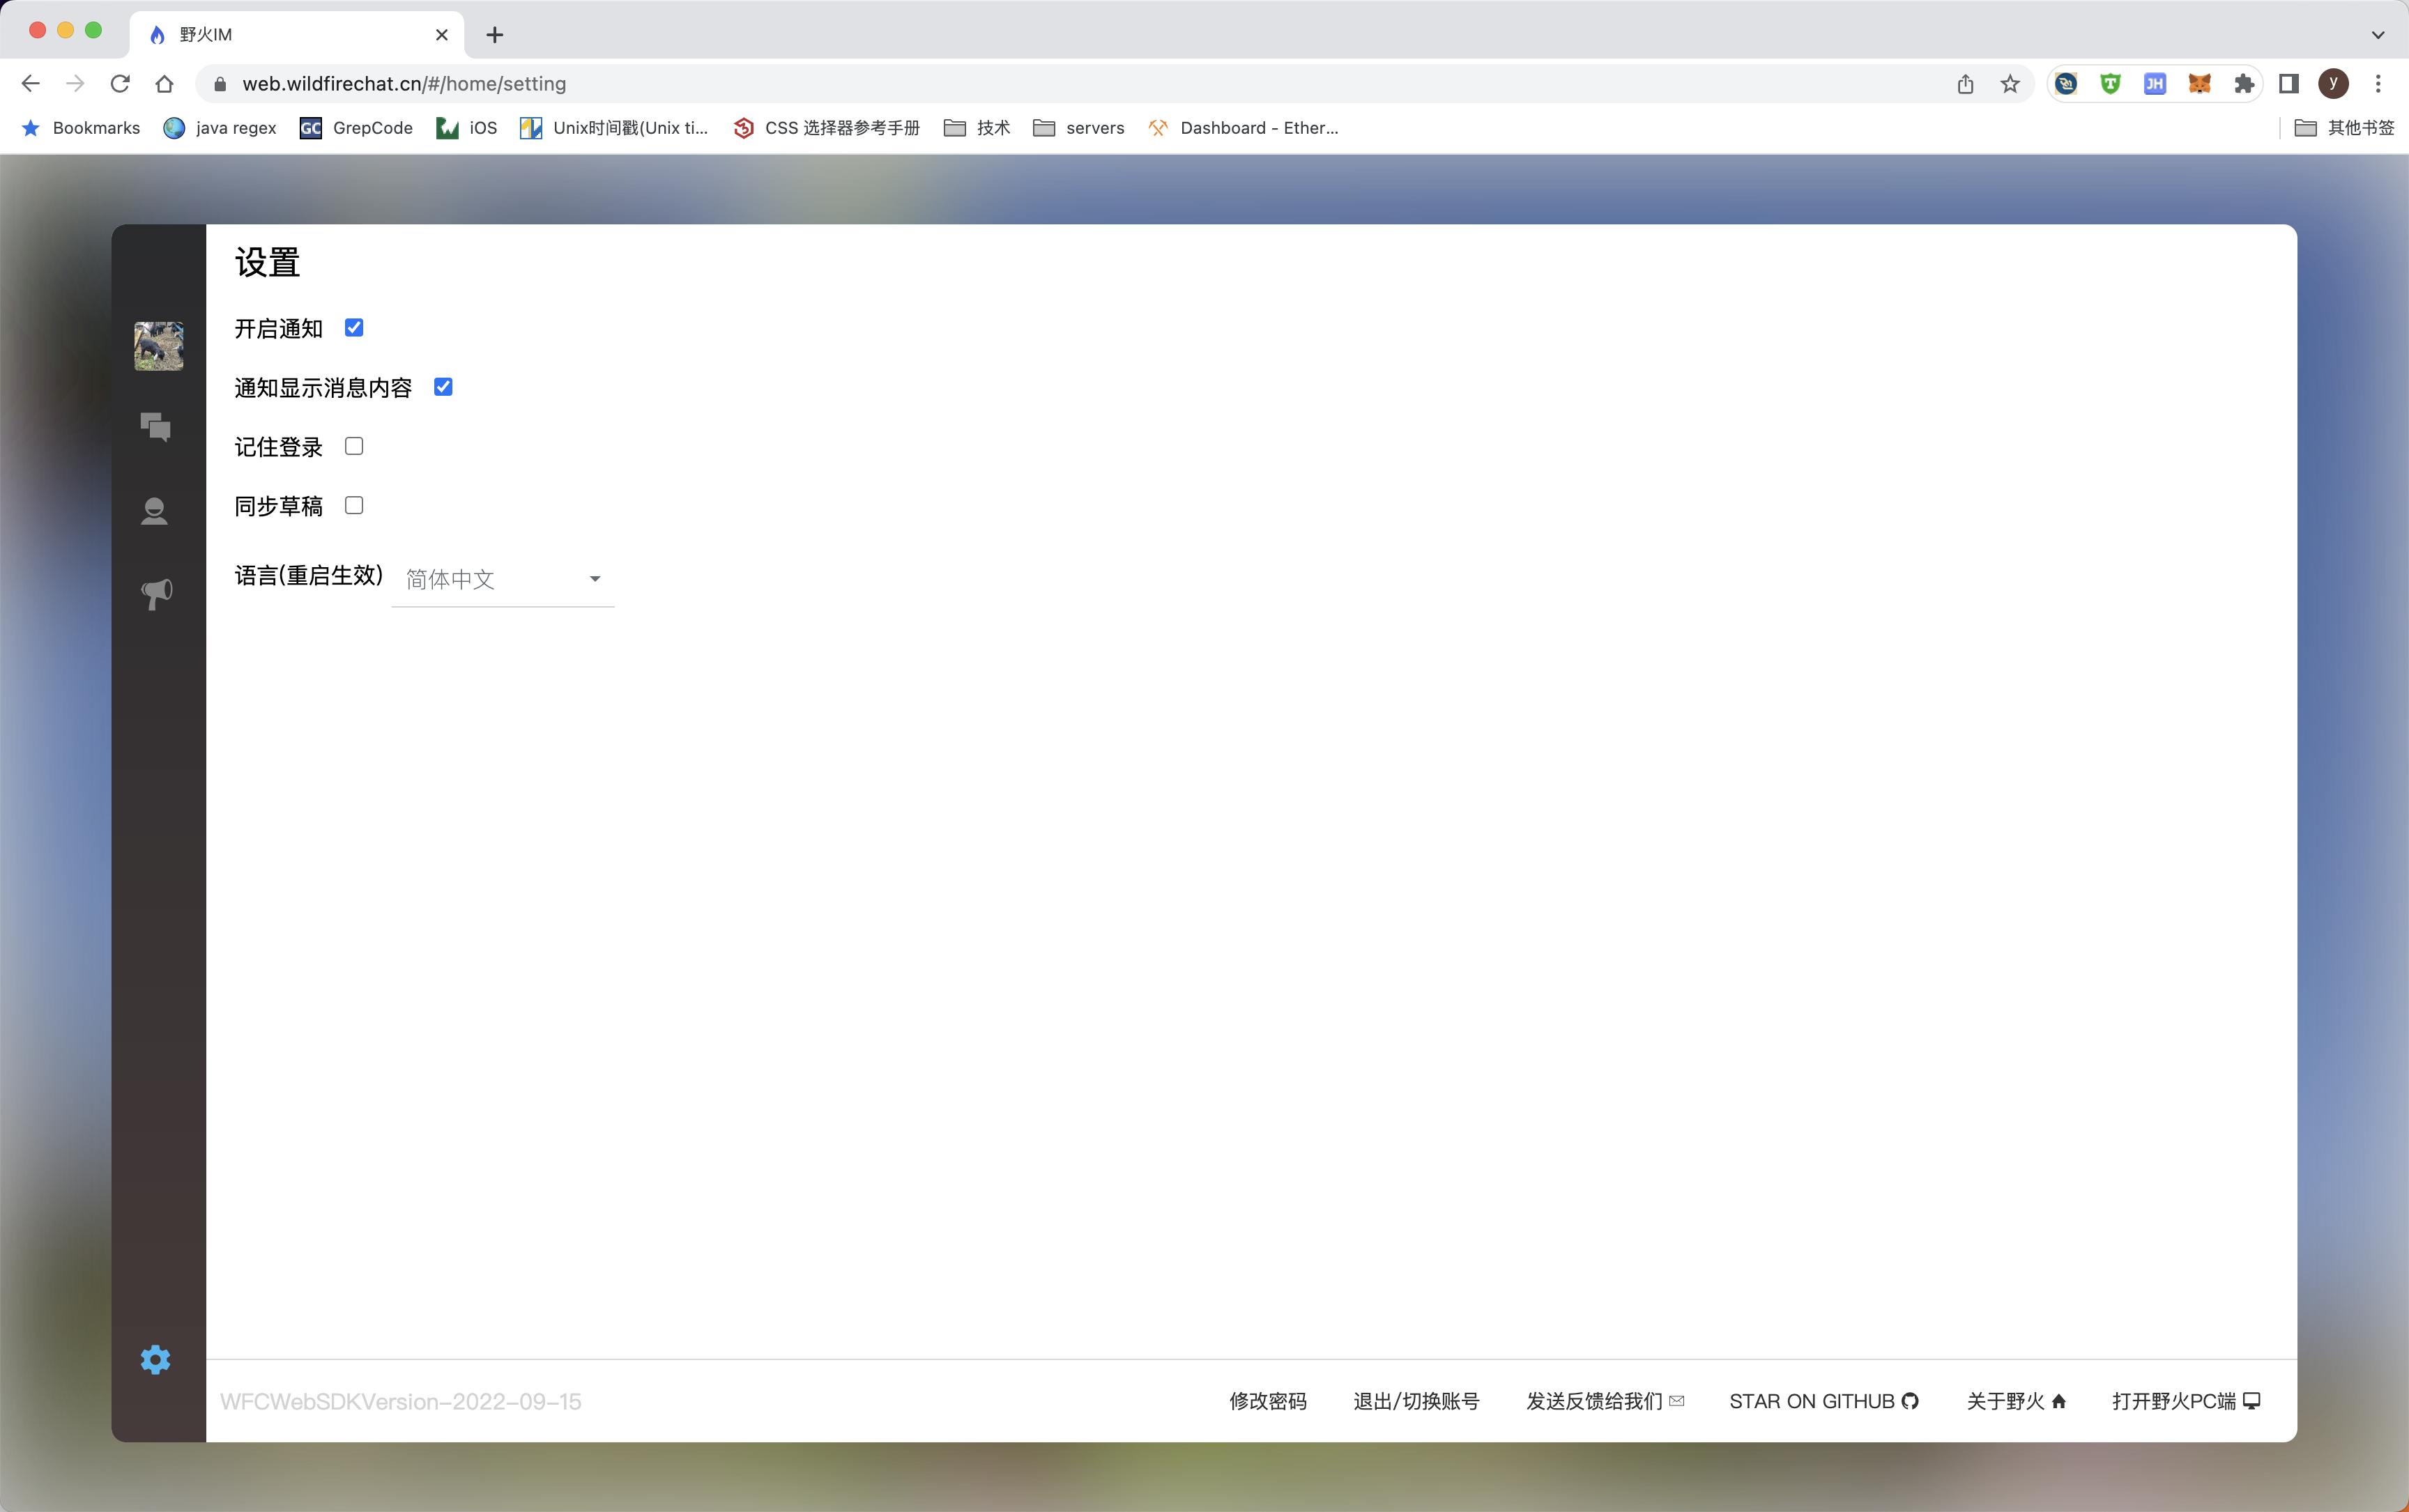2409x1512 pixels.
Task: Click the user avatar thumbnail in sidebar
Action: (158, 346)
